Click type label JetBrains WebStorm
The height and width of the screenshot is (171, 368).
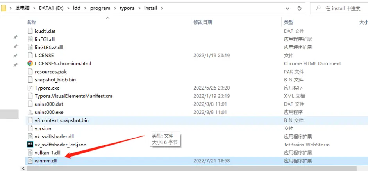(307, 145)
